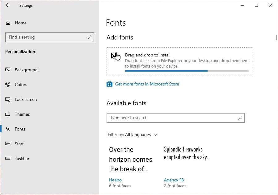Click the Home house icon
This screenshot has height=195, width=278.
pos(7,23)
